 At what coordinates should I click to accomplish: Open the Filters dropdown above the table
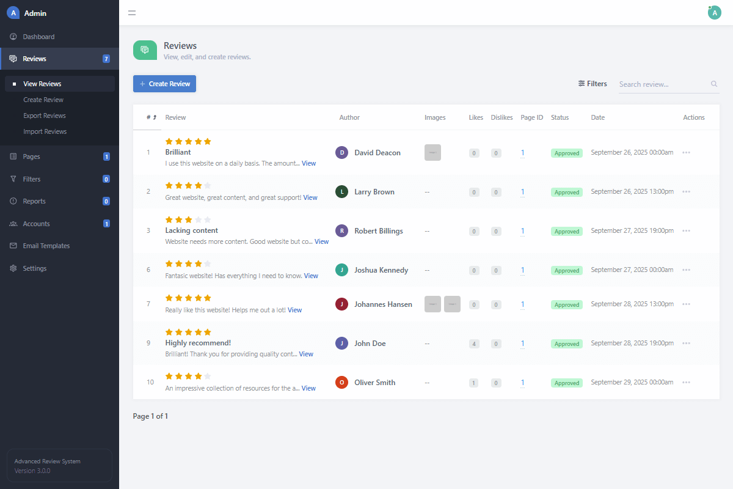coord(592,84)
